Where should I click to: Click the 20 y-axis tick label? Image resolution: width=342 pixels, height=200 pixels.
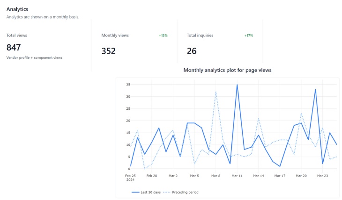[x=128, y=121]
